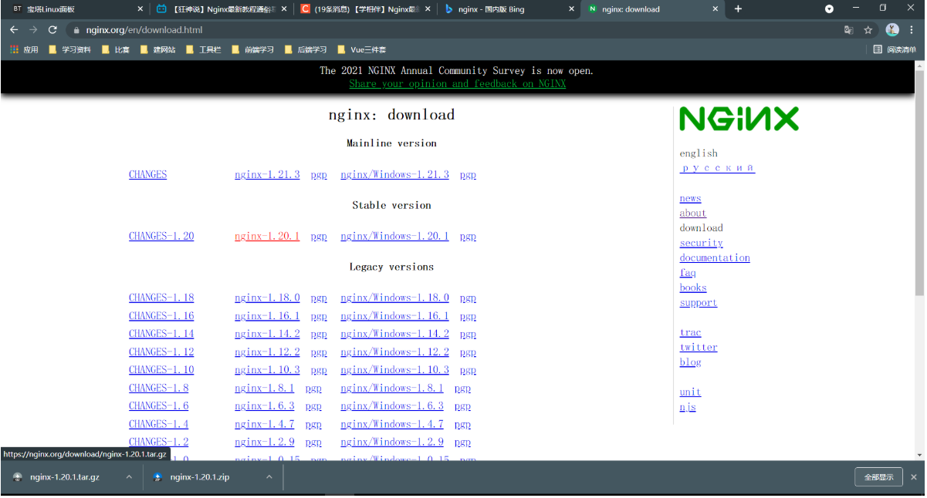Open the tab search dropdown button
The height and width of the screenshot is (498, 927).
click(x=830, y=9)
